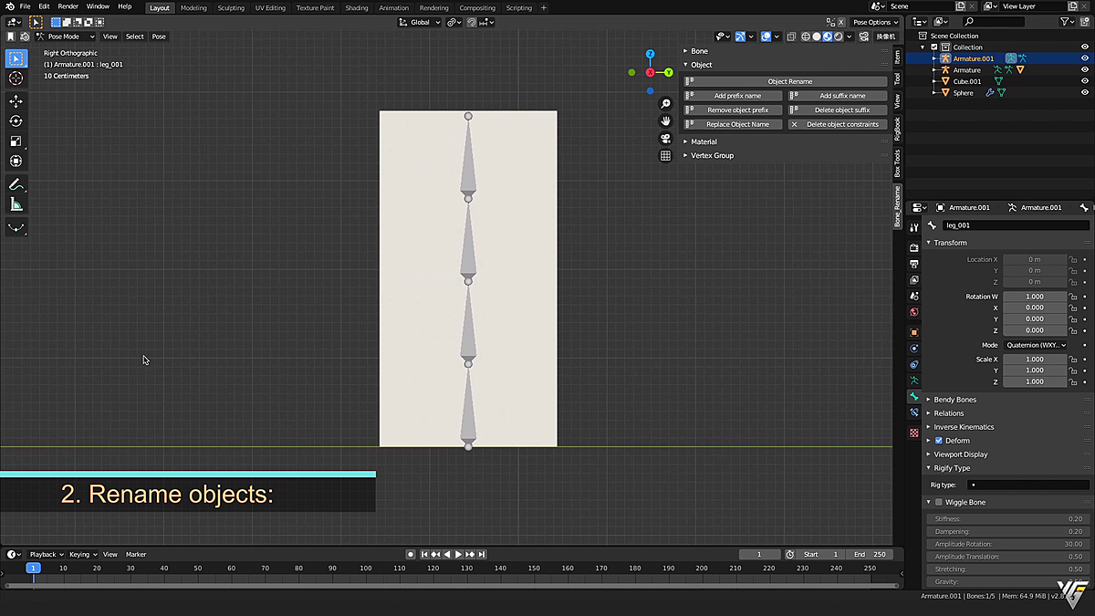Click the leg_001 bone name field
The height and width of the screenshot is (616, 1095).
[x=1013, y=224]
